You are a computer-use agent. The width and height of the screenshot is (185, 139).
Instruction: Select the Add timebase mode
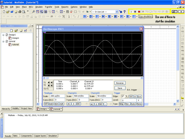tap(51, 104)
